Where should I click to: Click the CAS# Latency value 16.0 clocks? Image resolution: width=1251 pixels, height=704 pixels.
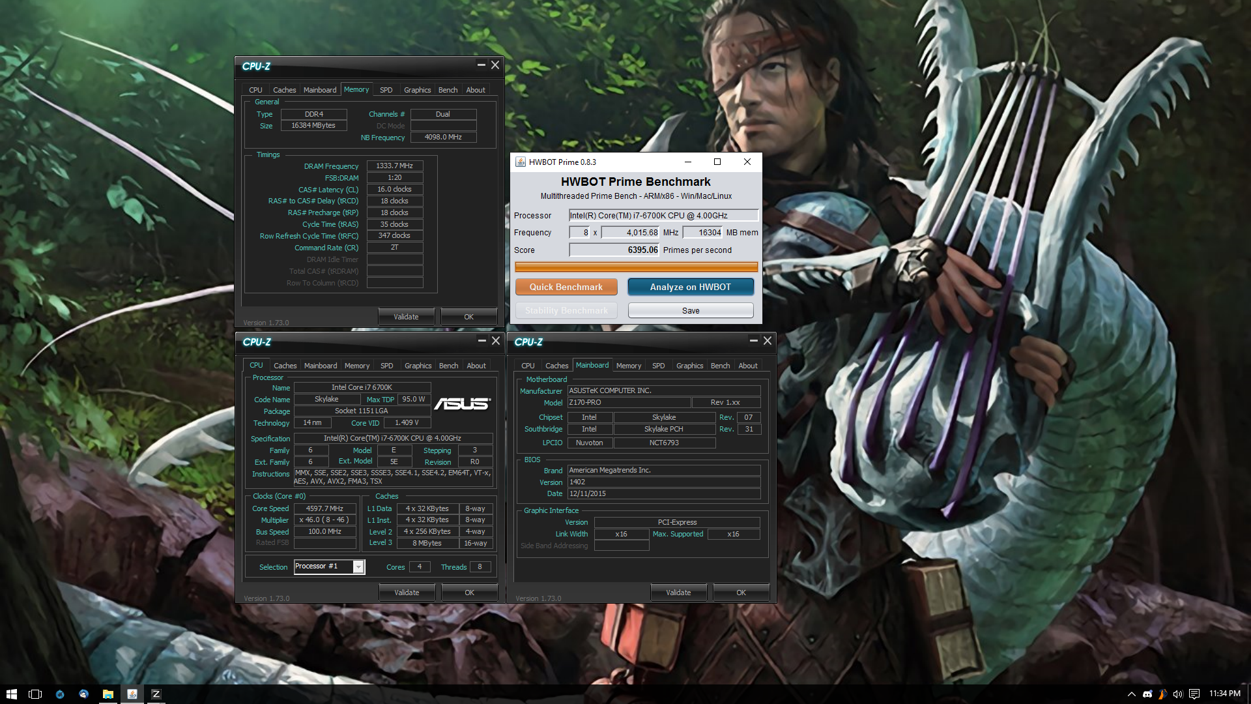click(395, 190)
